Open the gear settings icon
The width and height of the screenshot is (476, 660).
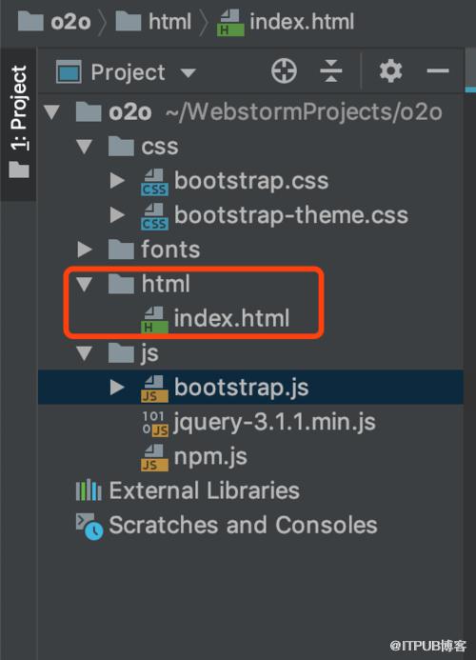tap(390, 70)
